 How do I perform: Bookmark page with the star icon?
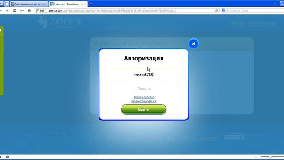point(217,11)
